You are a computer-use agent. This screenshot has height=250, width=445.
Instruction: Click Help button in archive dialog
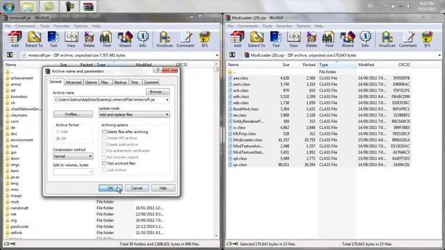(163, 188)
